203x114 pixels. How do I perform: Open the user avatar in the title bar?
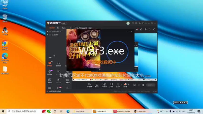click(128, 23)
